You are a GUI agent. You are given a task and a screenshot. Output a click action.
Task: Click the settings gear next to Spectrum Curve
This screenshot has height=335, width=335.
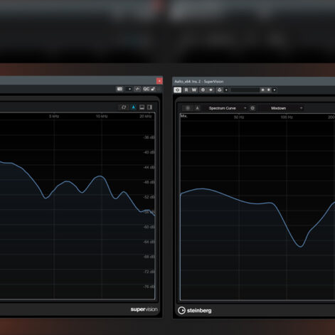pos(252,108)
